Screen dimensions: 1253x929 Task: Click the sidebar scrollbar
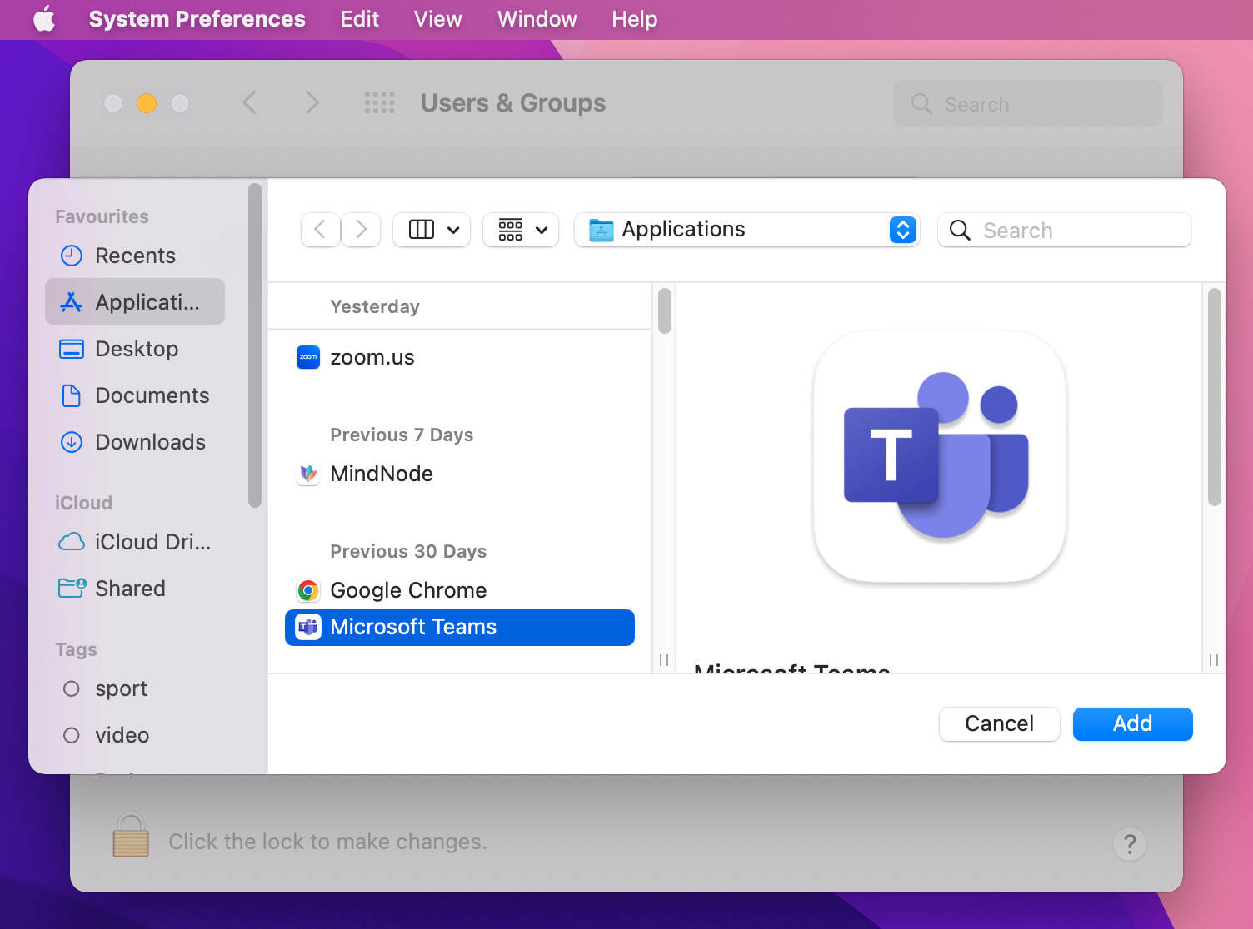[255, 345]
